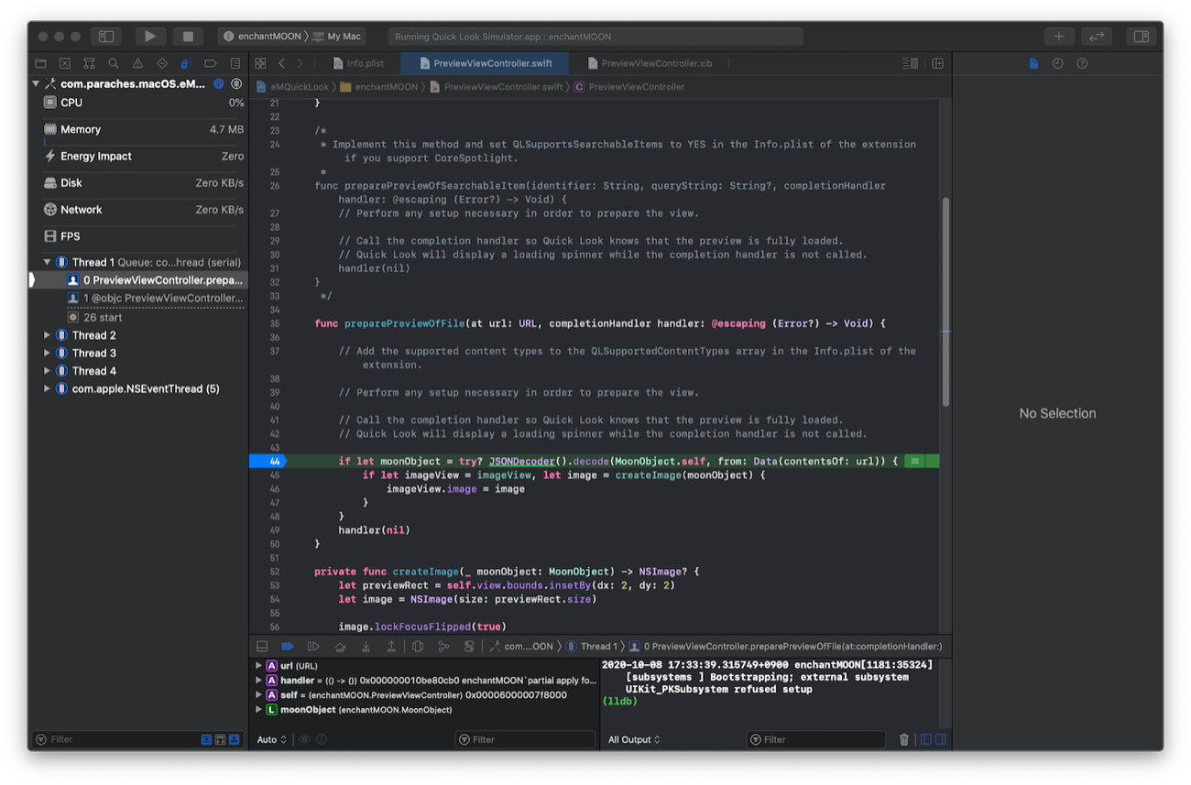Open the Breakpoint navigator
The image size is (1191, 785).
(x=211, y=64)
